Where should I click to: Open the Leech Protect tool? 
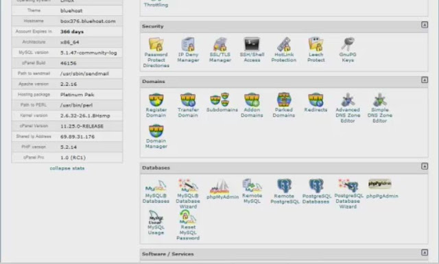coord(316,50)
